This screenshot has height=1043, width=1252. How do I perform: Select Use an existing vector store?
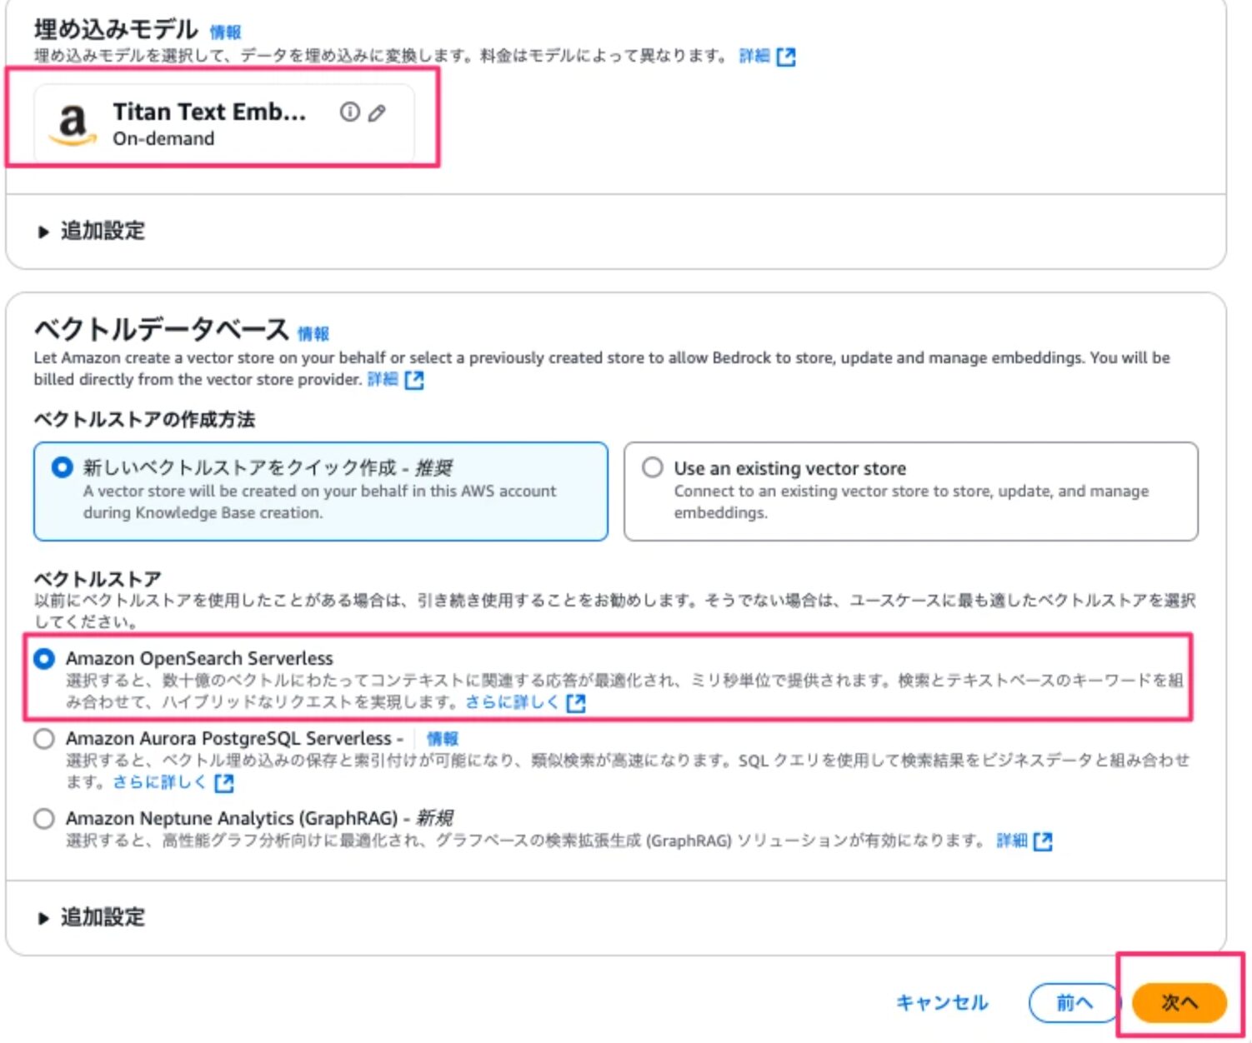click(x=911, y=492)
